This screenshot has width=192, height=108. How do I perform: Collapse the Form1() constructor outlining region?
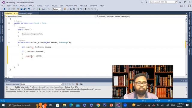9,29
